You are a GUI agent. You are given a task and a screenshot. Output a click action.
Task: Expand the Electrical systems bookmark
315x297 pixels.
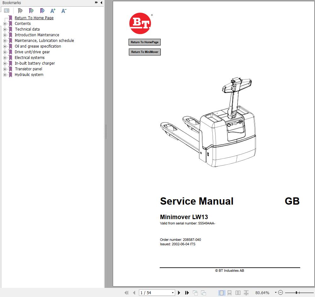click(x=5, y=58)
